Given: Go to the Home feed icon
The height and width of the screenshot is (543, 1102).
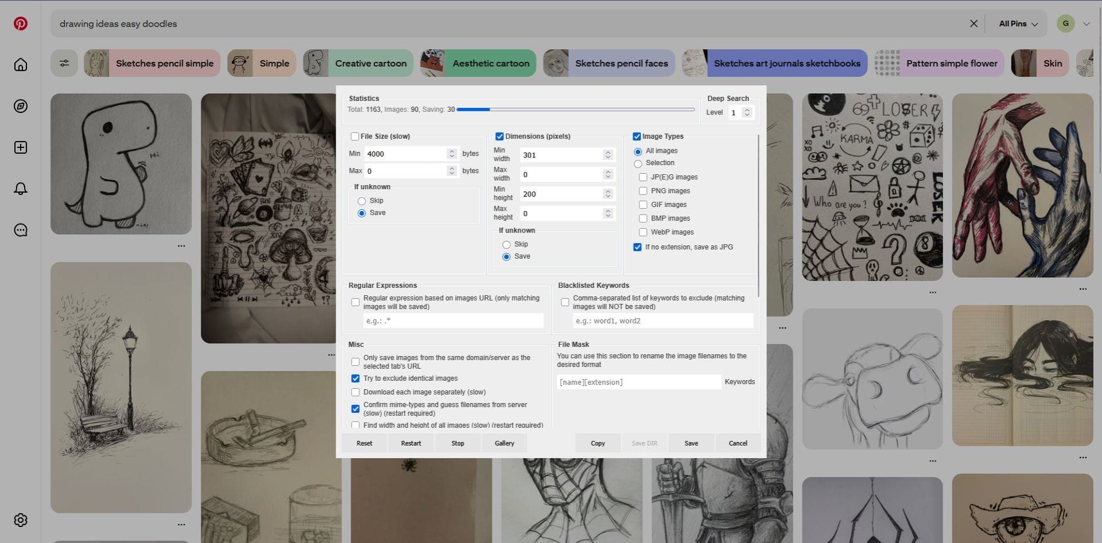Looking at the screenshot, I should 21,65.
